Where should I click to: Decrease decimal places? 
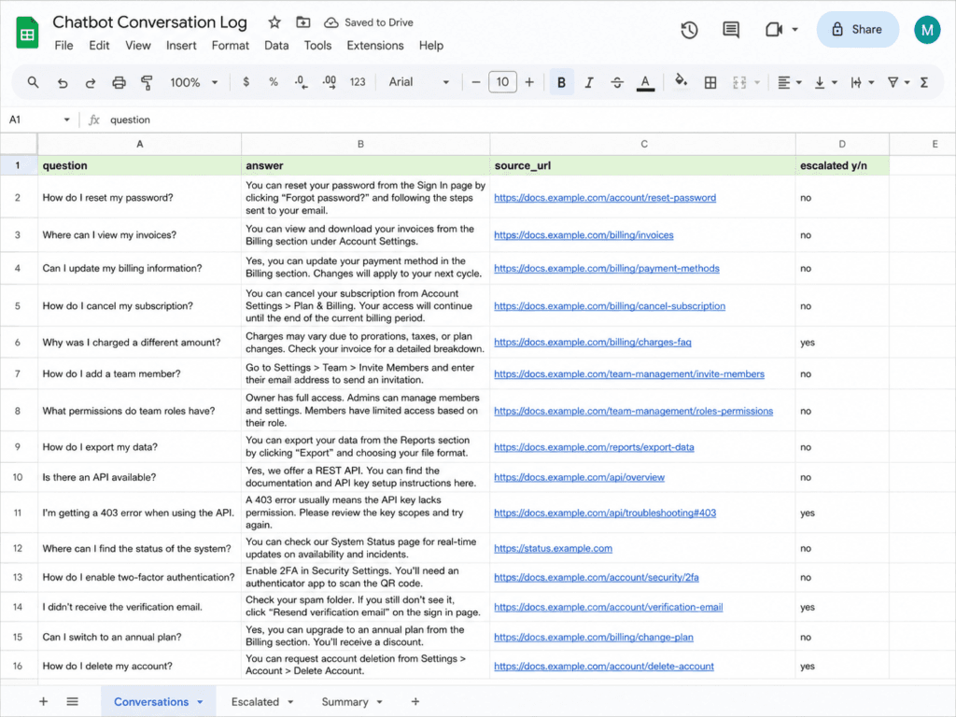point(301,82)
